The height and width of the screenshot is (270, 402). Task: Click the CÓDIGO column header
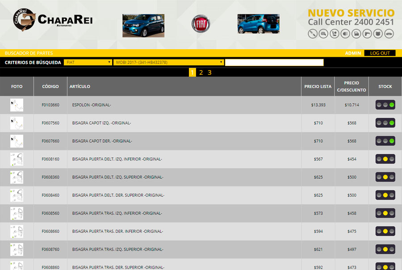[x=50, y=86]
